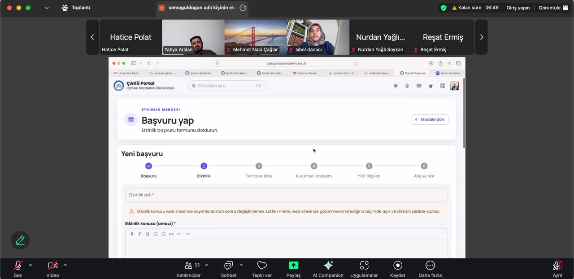The height and width of the screenshot is (279, 574).
Task: Start recording with Kaydet
Action: (398, 269)
